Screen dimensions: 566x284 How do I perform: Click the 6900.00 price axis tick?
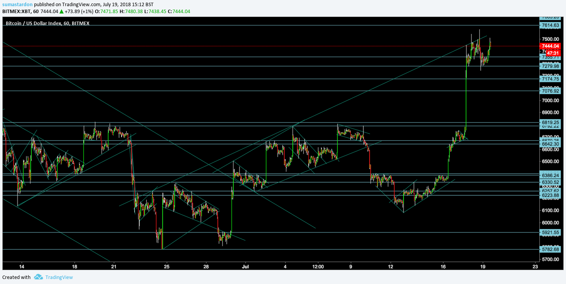[x=550, y=113]
